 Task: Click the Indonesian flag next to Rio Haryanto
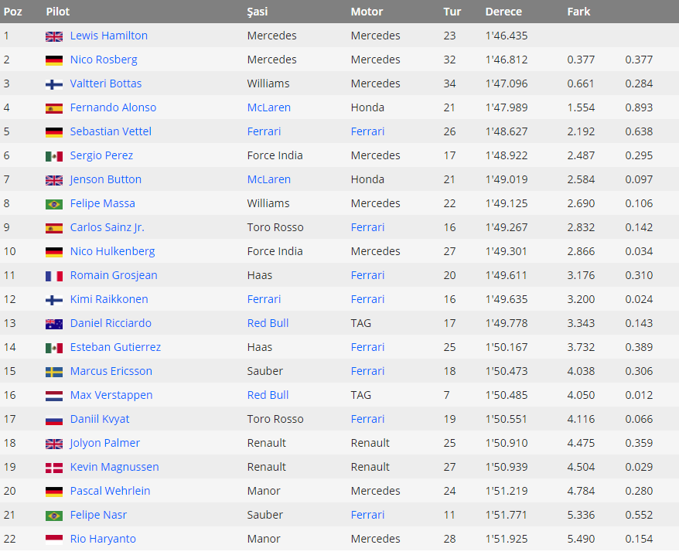(54, 540)
